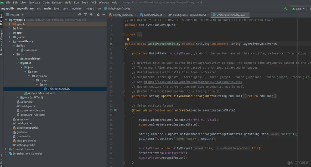Expand the test [unitTest] folder
The image size is (311, 167).
[17, 97]
